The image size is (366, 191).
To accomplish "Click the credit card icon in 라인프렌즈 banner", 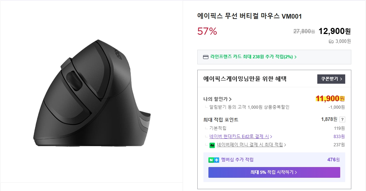I will click(x=206, y=57).
